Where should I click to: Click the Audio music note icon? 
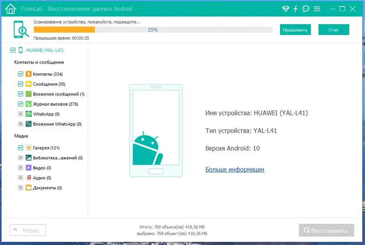28,178
